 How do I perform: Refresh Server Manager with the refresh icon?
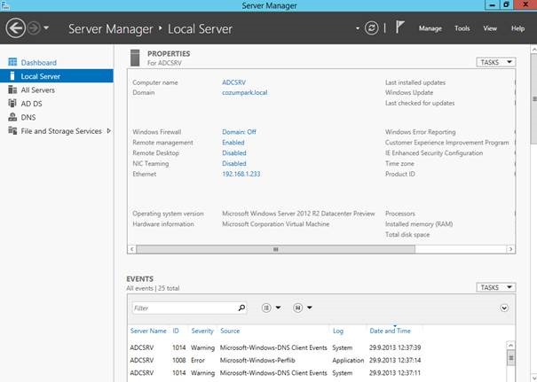point(372,28)
